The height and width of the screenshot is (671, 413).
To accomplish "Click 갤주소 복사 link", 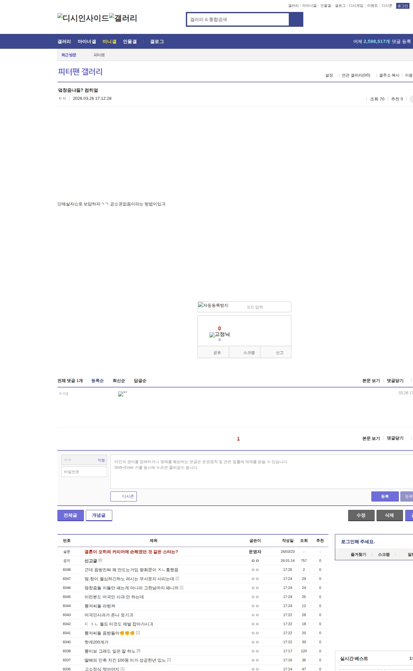I will 389,75.
